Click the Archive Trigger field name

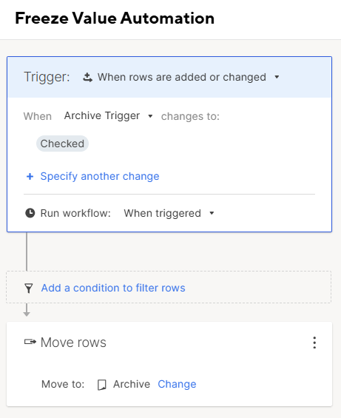click(x=102, y=115)
